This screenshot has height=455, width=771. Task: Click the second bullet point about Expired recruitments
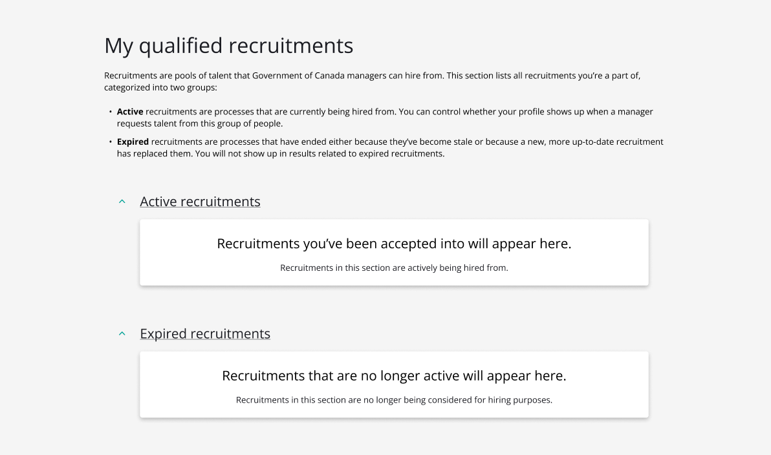388,147
